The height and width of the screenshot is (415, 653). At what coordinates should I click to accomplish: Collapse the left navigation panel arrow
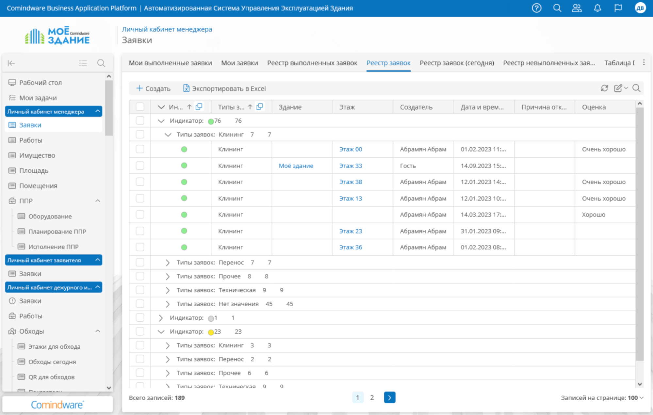[11, 63]
